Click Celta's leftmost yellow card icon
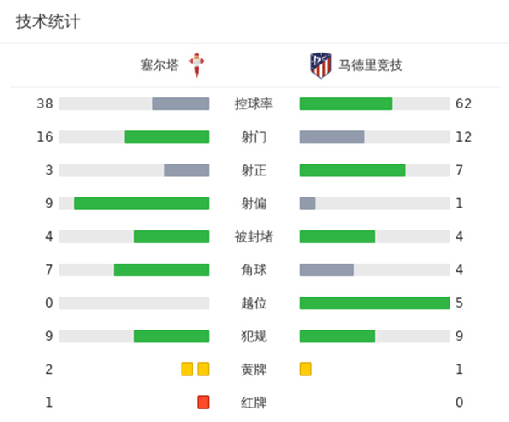 [187, 369]
